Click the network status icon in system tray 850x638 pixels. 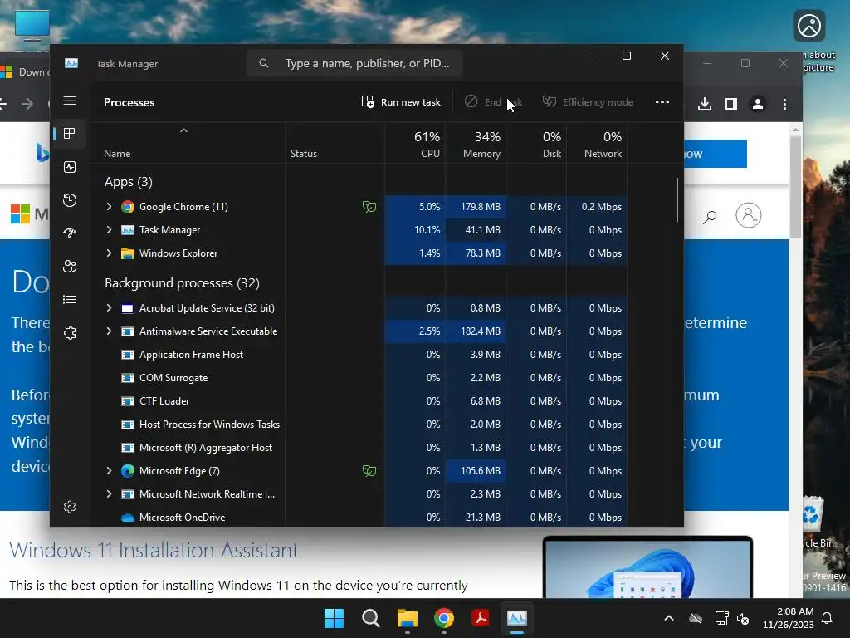(x=721, y=618)
